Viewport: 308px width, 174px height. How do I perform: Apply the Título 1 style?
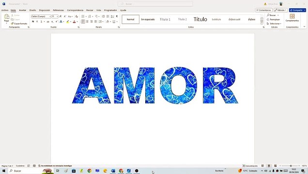pos(165,19)
